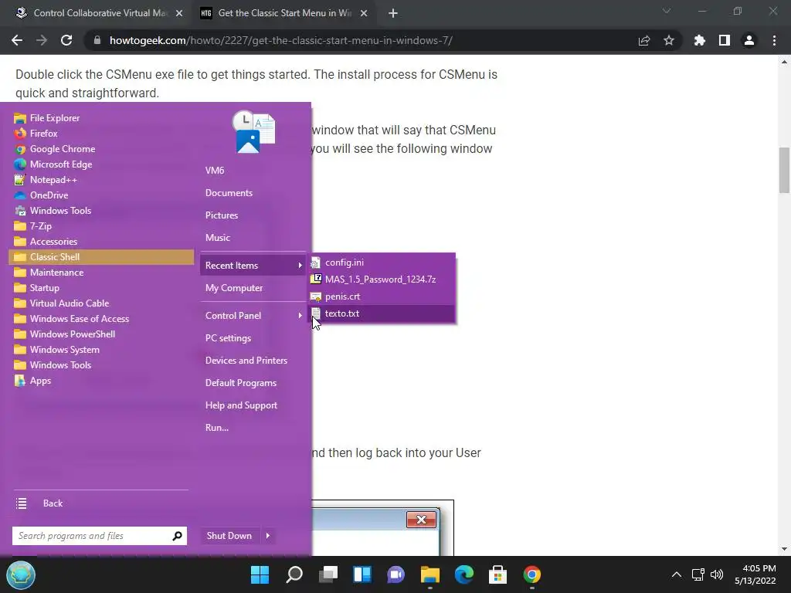
Task: Open OneDrive from the start menu
Action: 101,195
